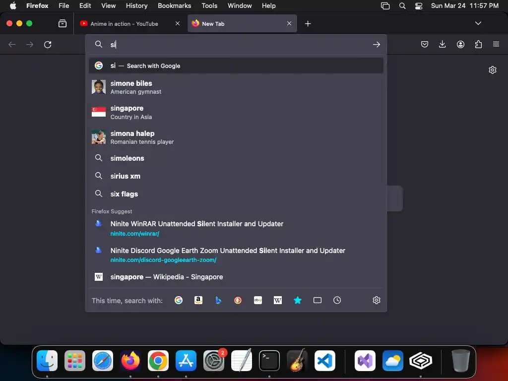Image resolution: width=508 pixels, height=381 pixels.
Task: Open the Window menu
Action: pos(240,5)
